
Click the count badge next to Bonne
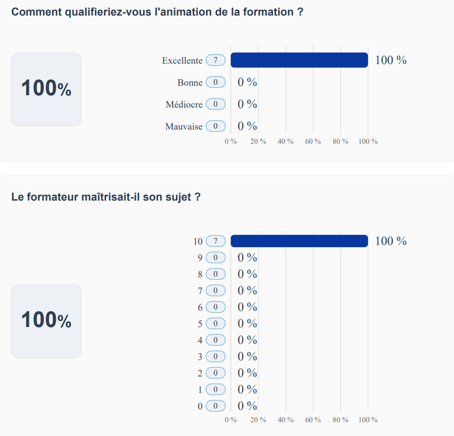pos(215,82)
